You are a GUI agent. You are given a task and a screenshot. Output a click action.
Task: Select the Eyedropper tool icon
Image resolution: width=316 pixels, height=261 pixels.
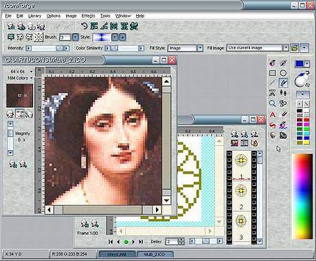point(284,63)
